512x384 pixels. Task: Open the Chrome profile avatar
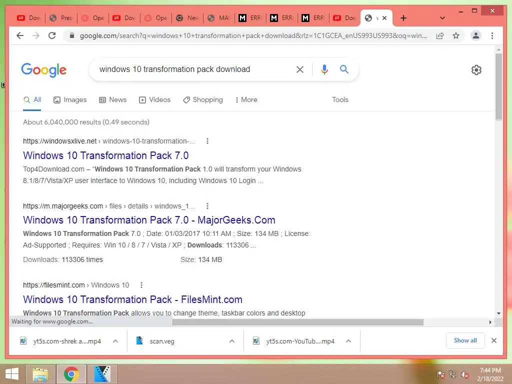476,35
